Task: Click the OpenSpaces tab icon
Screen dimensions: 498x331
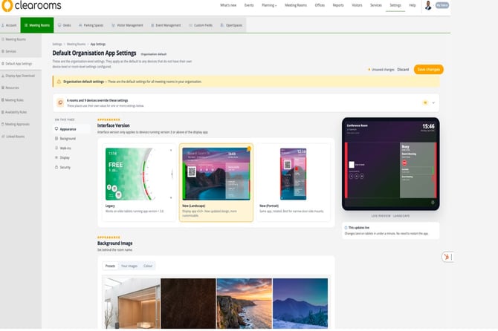Action: pos(222,25)
